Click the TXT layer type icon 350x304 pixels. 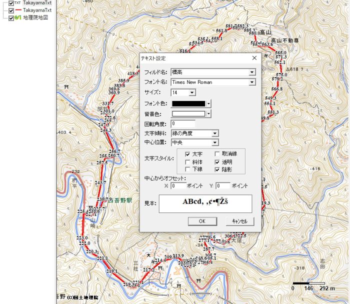[x=17, y=3]
